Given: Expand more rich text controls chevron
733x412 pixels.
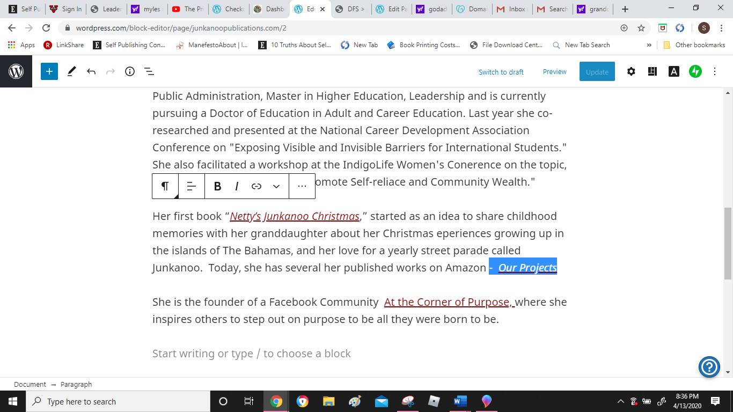Looking at the screenshot, I should click(x=276, y=186).
